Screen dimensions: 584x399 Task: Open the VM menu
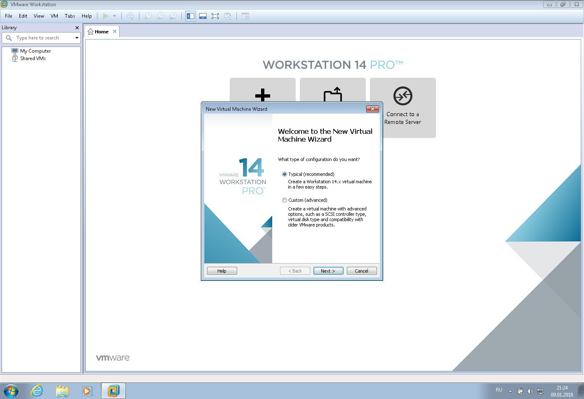pos(54,16)
